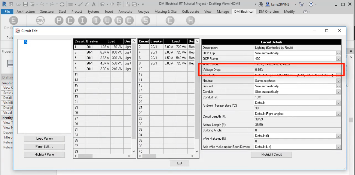Click the 240 VA cell for circuit 9
The width and height of the screenshot is (355, 175).
(x=117, y=69)
